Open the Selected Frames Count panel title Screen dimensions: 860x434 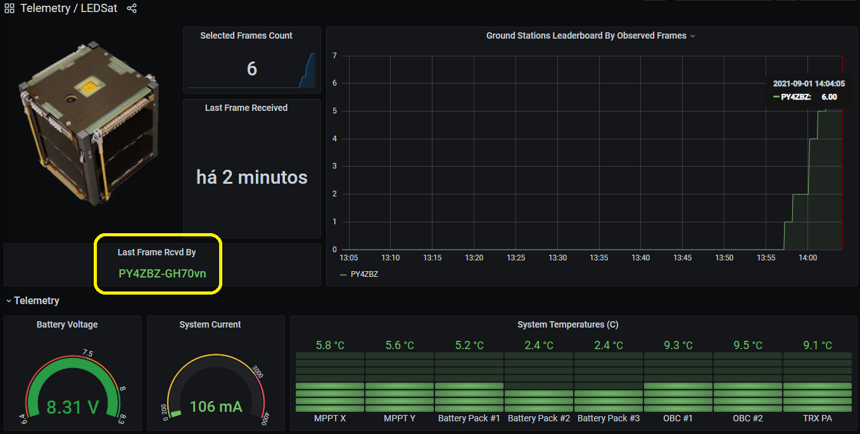[246, 35]
